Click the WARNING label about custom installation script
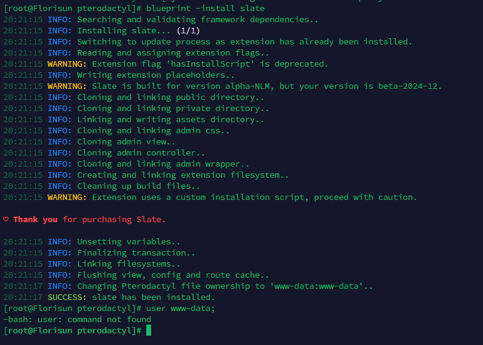Image resolution: width=483 pixels, height=345 pixels. (x=67, y=197)
